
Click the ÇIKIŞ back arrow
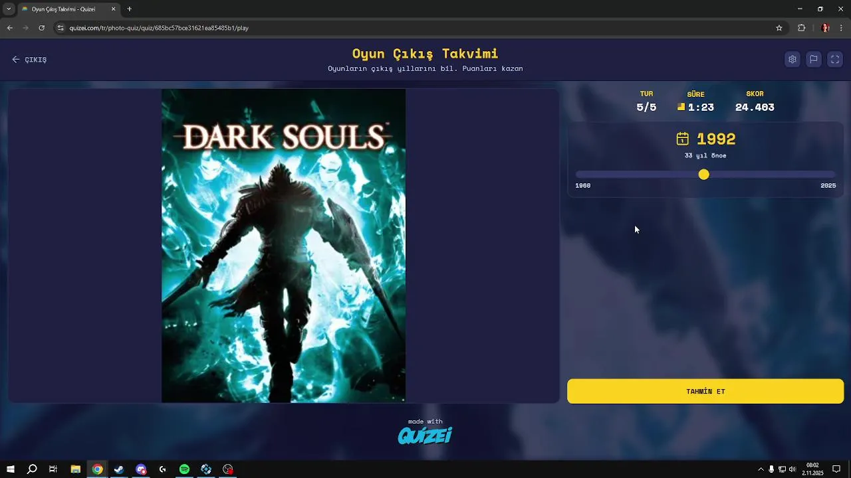(29, 60)
